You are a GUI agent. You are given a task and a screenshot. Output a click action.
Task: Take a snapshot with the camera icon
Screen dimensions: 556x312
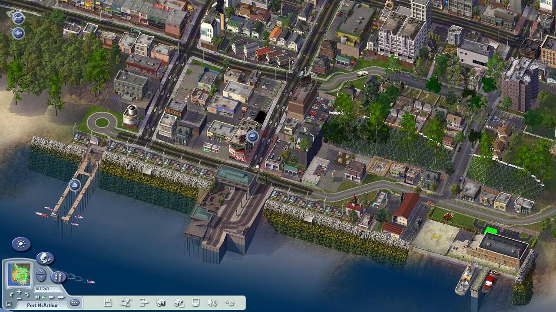tap(161, 302)
